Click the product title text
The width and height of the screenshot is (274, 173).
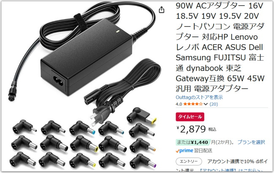click(x=220, y=47)
